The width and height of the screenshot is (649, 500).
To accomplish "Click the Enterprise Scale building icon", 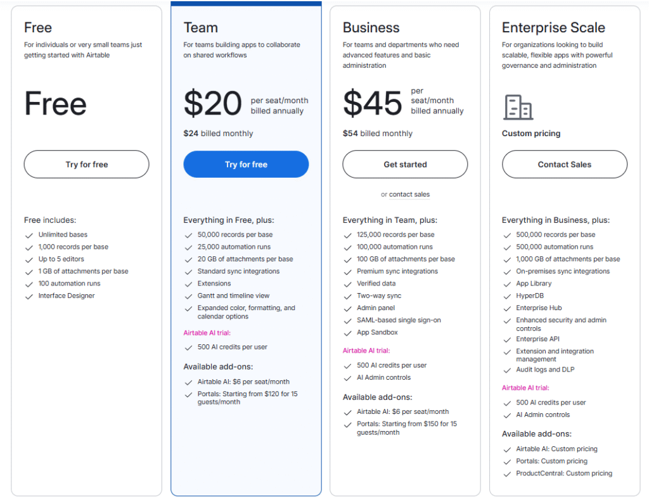I will (x=518, y=107).
